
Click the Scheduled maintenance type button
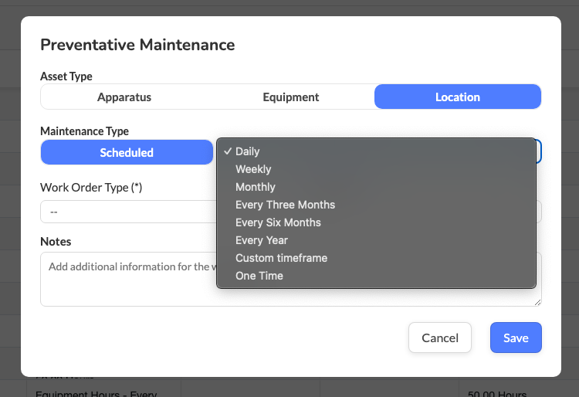127,153
